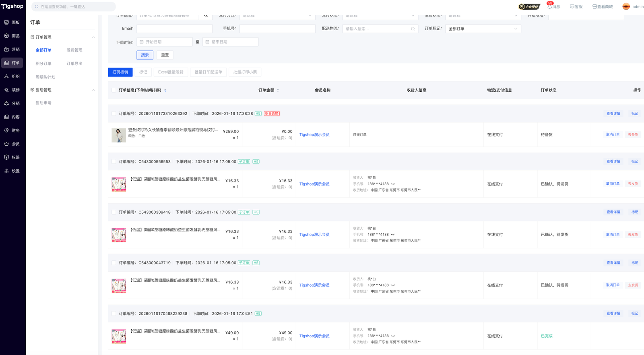Select checkbox for order C543000556553

pyautogui.click(x=114, y=161)
